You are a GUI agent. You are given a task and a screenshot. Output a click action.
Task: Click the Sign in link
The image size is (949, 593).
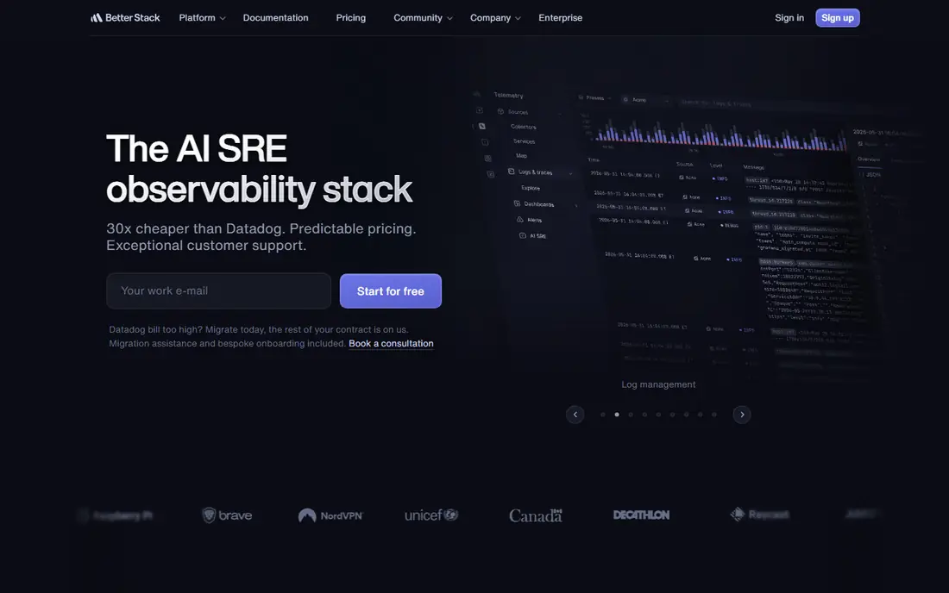789,17
